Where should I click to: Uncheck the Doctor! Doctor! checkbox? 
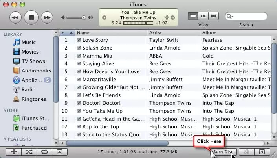point(79,103)
